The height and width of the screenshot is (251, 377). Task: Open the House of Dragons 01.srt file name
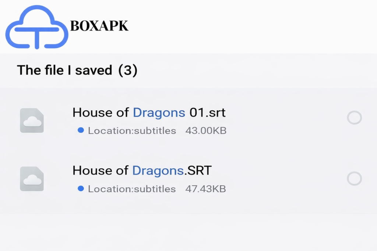coord(149,112)
